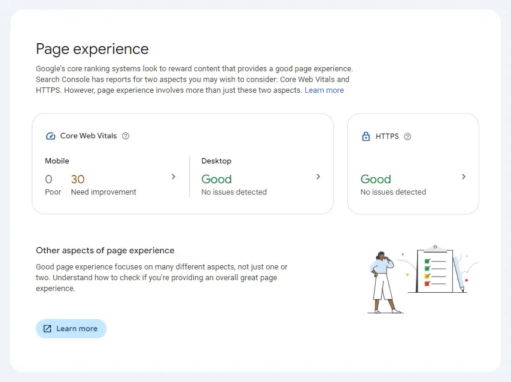511x382 pixels.
Task: Click the Mobile section label
Action: (x=57, y=161)
